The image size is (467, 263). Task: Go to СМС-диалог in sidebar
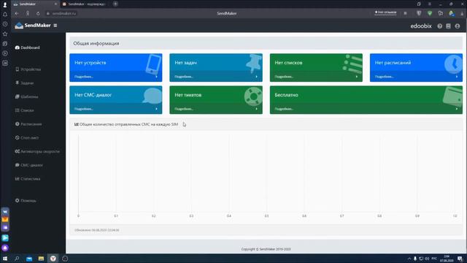[29, 165]
